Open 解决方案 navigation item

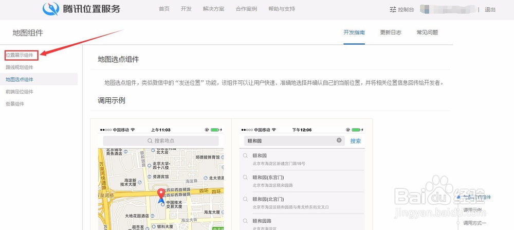pos(214,9)
